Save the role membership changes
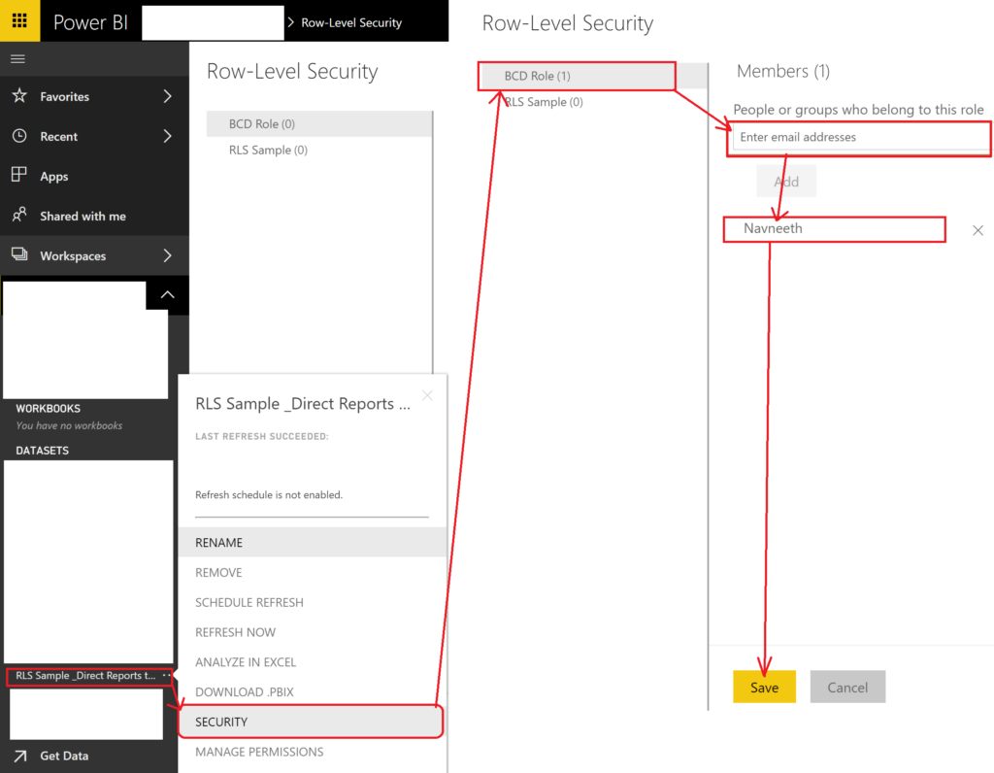This screenshot has width=994, height=773. click(764, 687)
